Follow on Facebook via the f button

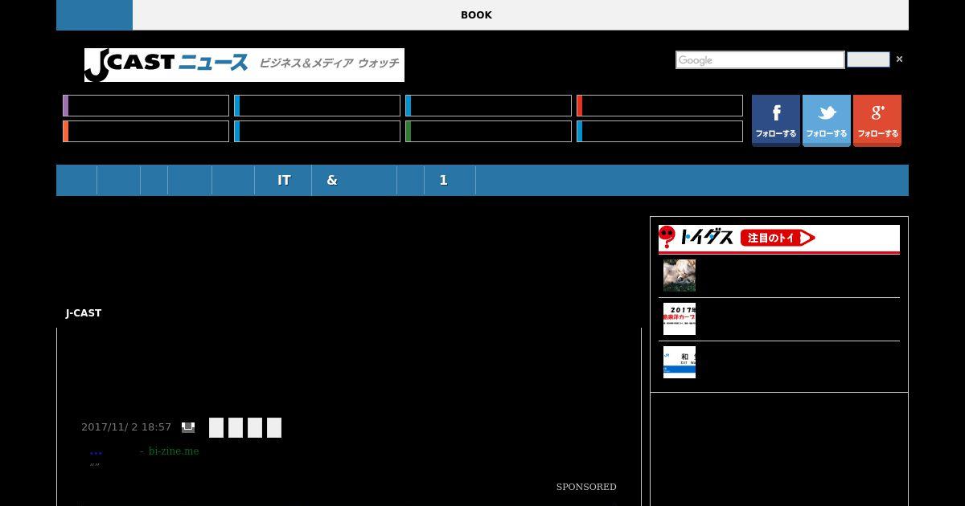pos(776,120)
